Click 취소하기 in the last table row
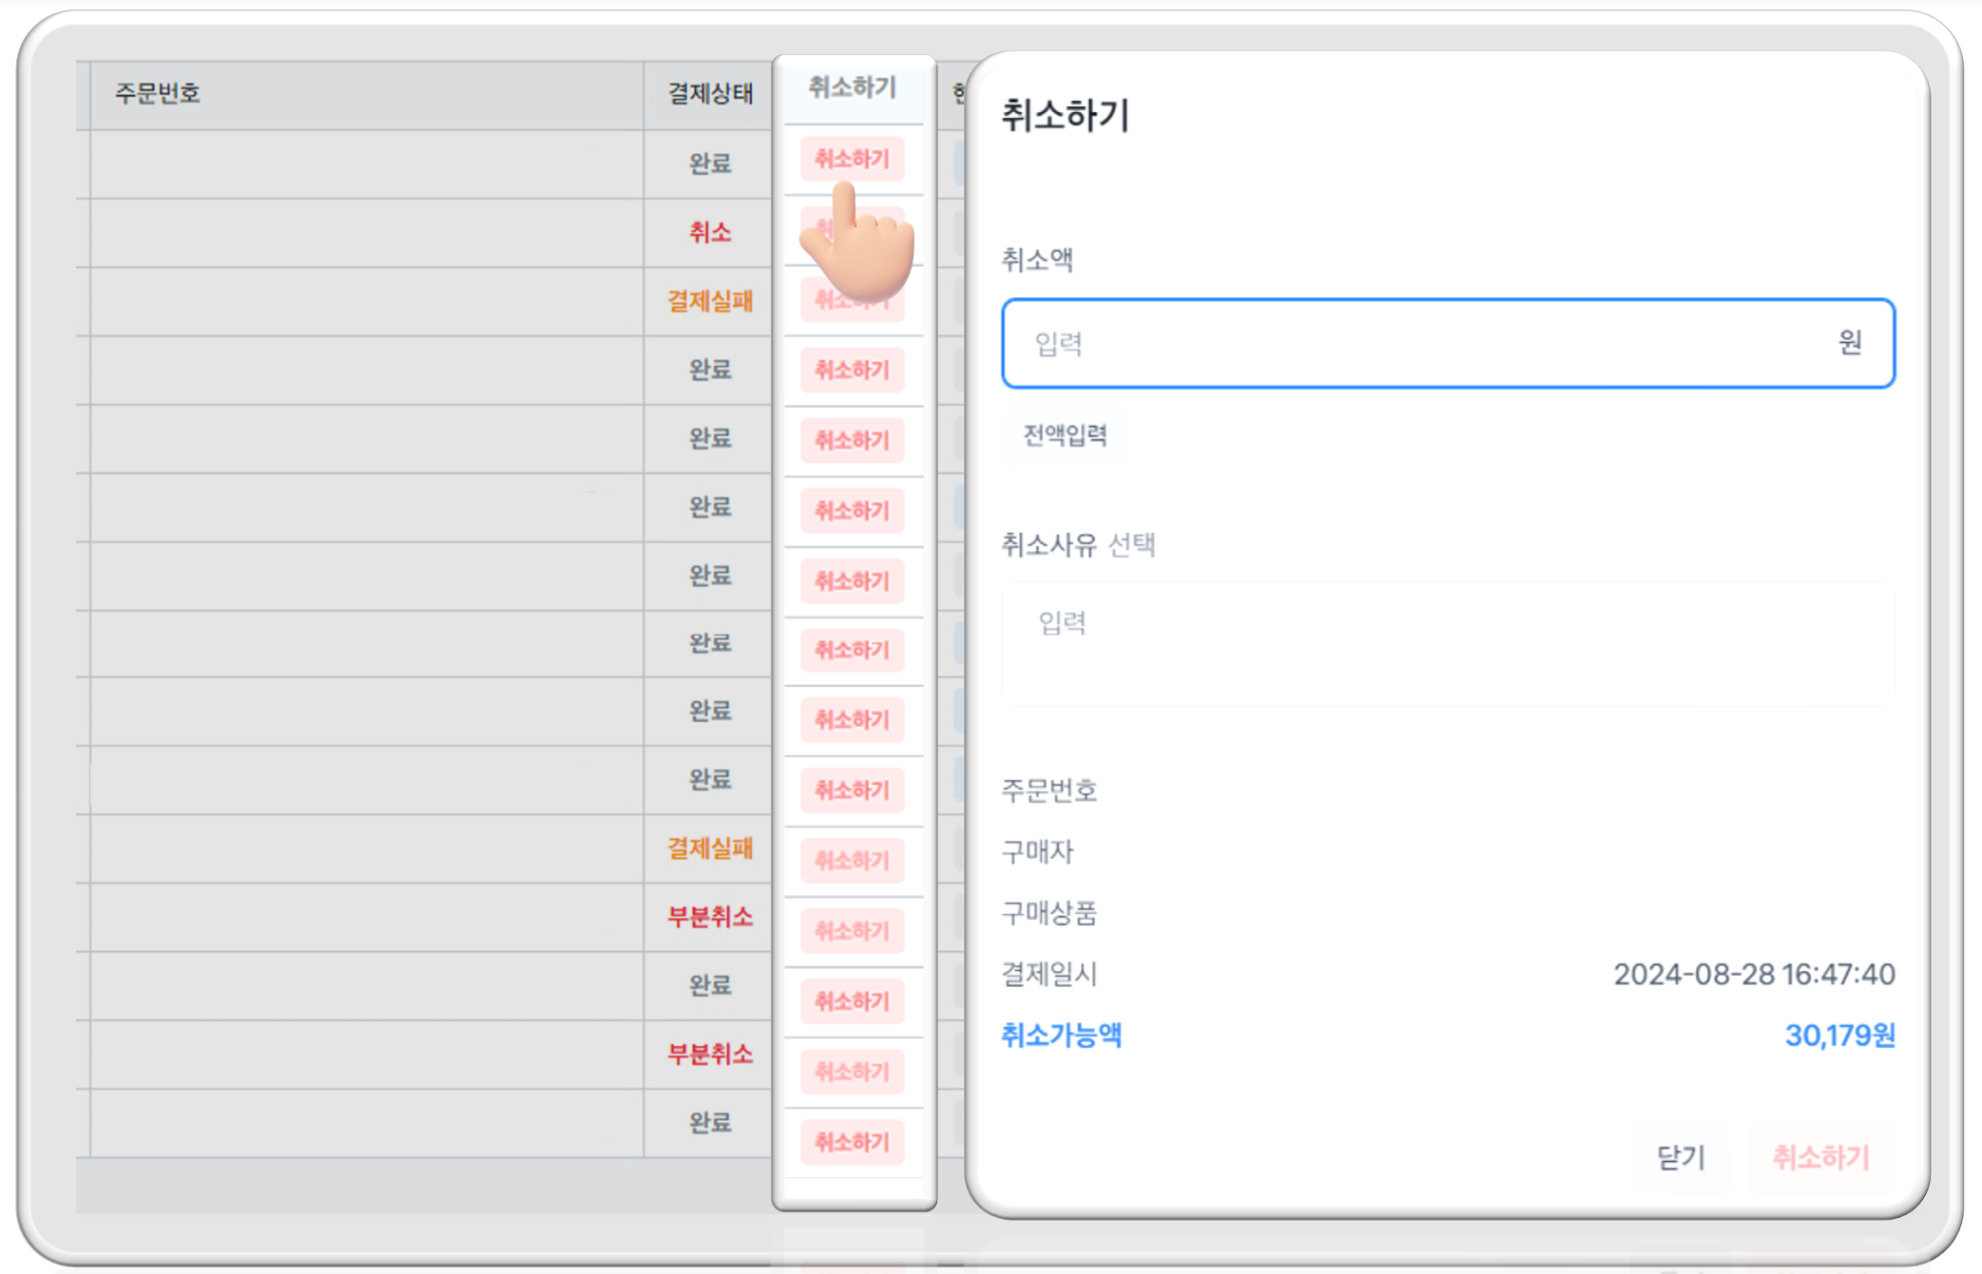This screenshot has width=1982, height=1274. click(x=852, y=1142)
